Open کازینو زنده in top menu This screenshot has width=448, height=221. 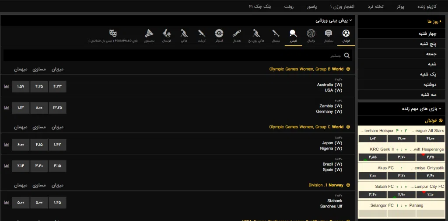click(x=427, y=7)
